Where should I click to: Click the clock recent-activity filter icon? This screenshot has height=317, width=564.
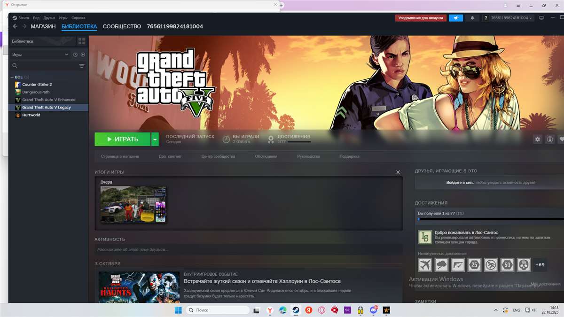coord(75,55)
